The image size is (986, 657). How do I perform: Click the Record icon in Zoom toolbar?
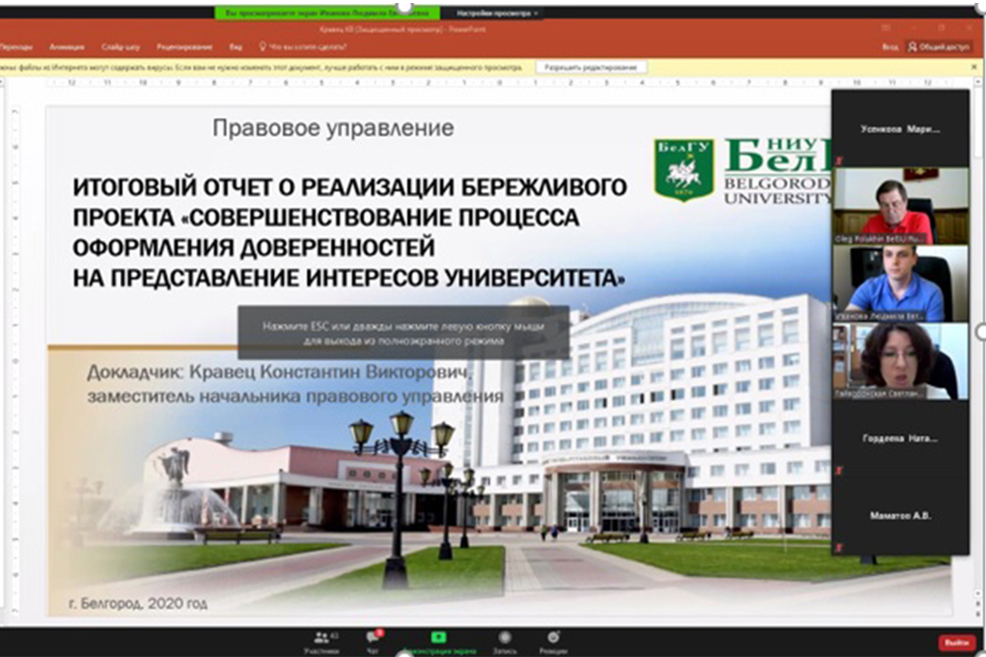[505, 637]
